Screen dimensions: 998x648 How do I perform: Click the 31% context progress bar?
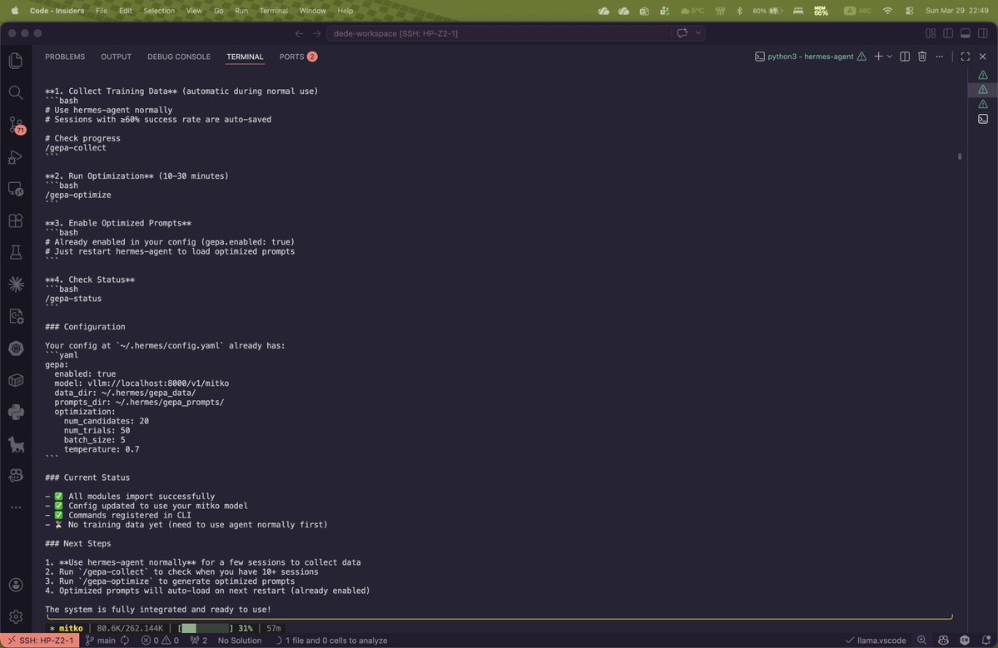pos(205,628)
